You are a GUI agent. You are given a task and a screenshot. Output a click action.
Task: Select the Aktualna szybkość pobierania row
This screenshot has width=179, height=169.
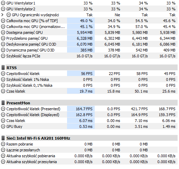pos(89,156)
